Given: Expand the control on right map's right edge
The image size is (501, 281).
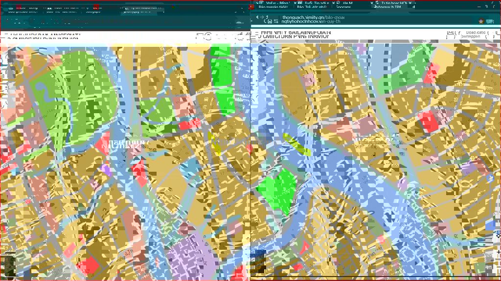Looking at the screenshot, I should pyautogui.click(x=498, y=235).
